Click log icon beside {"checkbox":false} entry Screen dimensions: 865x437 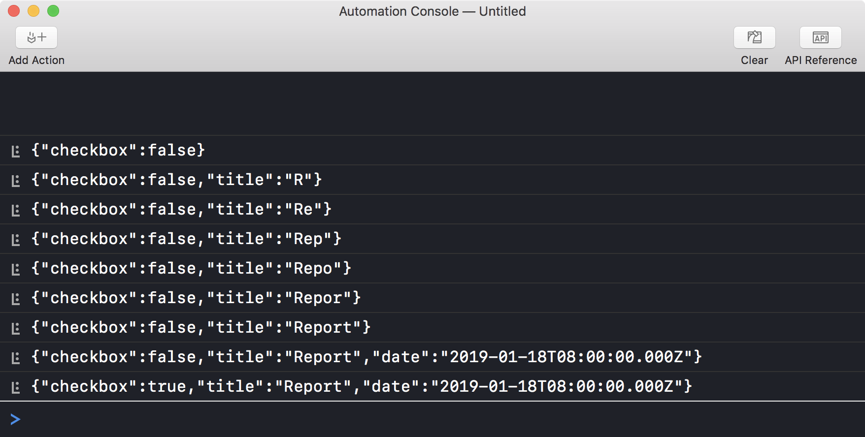click(x=16, y=151)
